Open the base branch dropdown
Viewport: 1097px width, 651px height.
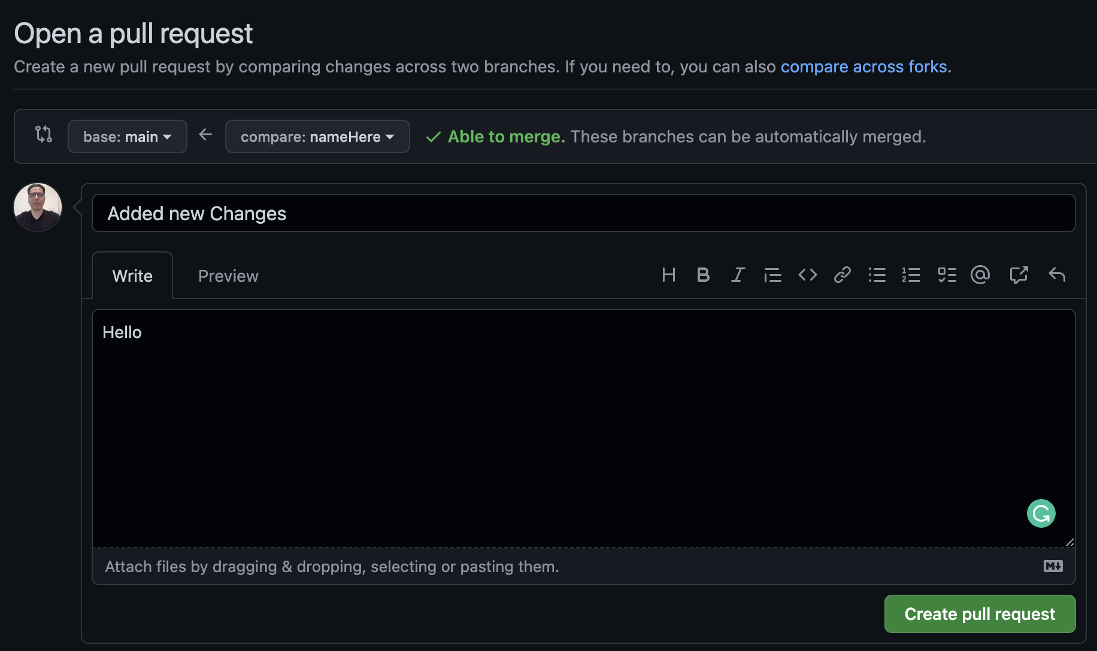pos(127,136)
